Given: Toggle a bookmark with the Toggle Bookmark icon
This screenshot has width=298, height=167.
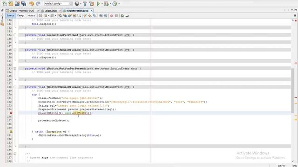Looking at the screenshot, I should click(x=95, y=16).
